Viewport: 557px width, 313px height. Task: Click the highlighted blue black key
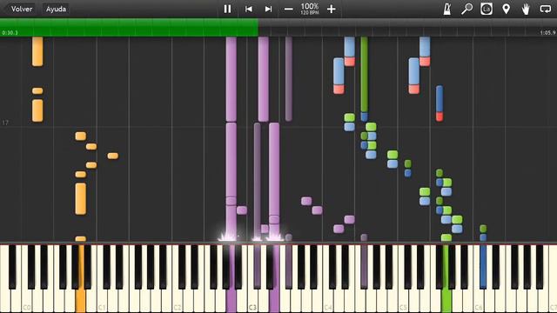[x=483, y=266]
